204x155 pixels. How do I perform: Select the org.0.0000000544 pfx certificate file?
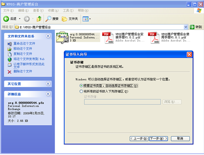click(x=78, y=37)
